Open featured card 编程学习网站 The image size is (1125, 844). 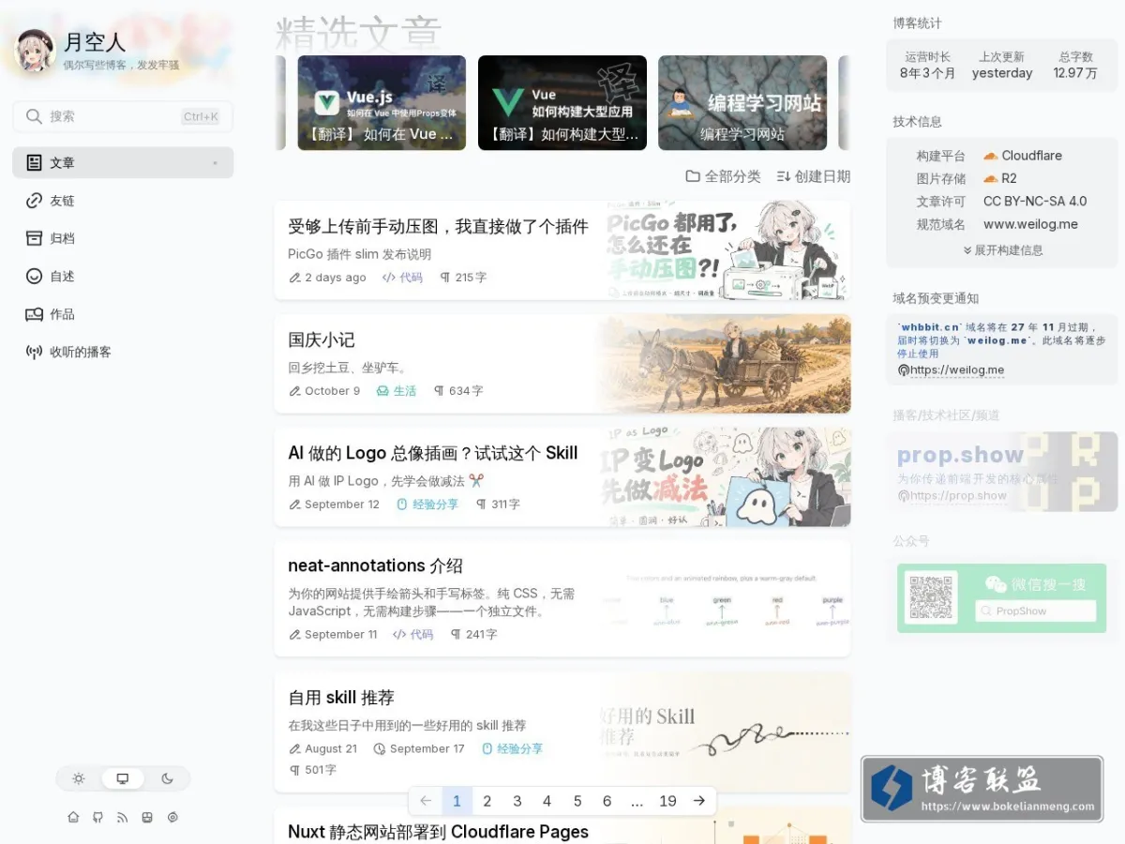[742, 103]
